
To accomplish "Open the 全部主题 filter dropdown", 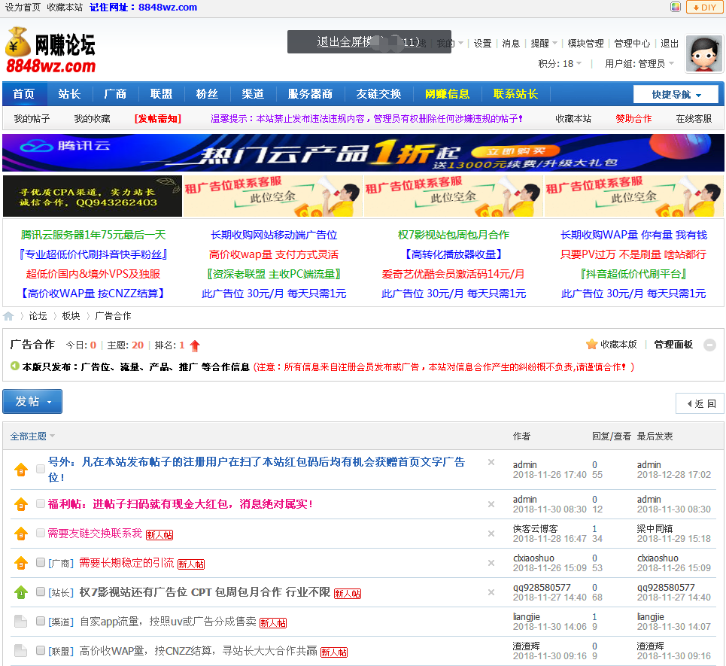I will tap(32, 436).
